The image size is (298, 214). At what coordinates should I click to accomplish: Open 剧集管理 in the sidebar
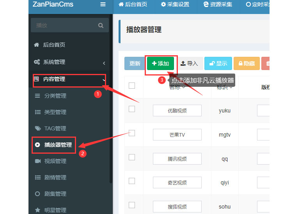(x=55, y=194)
